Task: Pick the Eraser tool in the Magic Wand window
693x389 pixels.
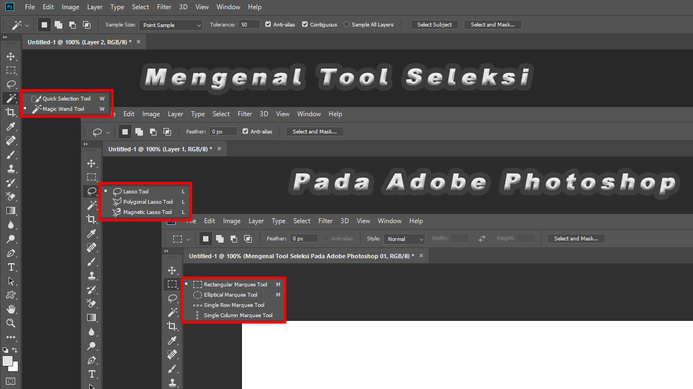Action: [10, 197]
